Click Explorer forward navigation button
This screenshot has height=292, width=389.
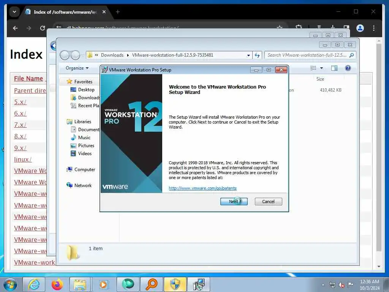[76, 55]
